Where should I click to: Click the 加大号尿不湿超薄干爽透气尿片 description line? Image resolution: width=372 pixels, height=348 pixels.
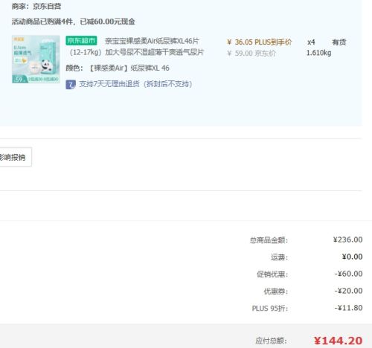[x=155, y=52]
